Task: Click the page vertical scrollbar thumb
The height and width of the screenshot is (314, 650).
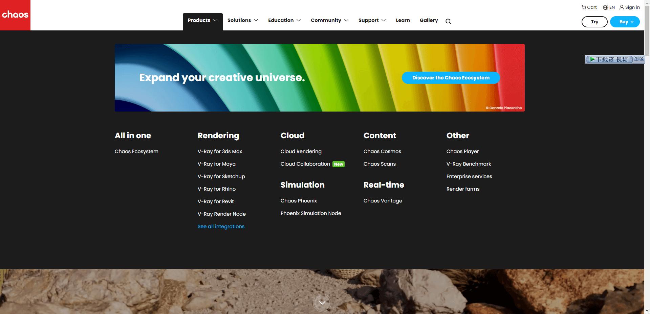Action: (x=647, y=30)
